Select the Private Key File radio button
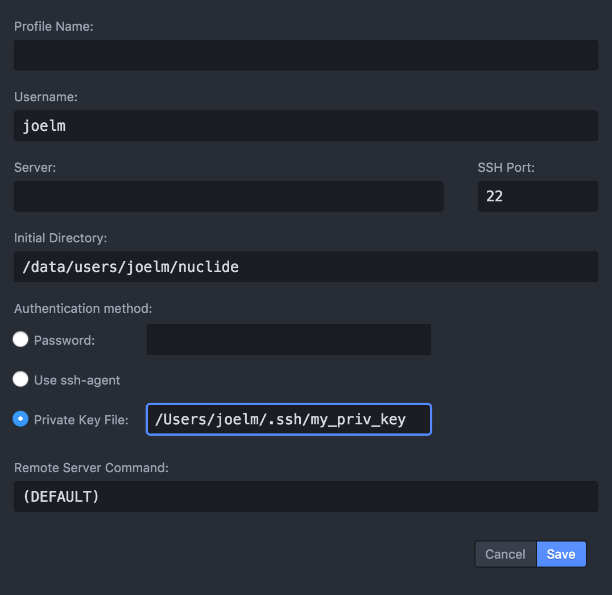 coord(20,419)
